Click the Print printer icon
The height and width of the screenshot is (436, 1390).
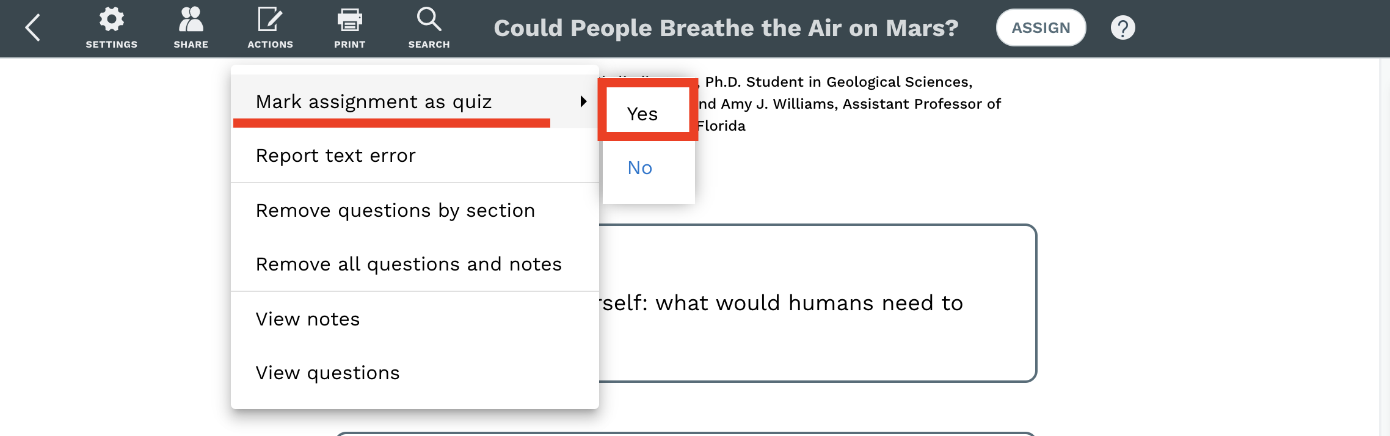(x=349, y=20)
